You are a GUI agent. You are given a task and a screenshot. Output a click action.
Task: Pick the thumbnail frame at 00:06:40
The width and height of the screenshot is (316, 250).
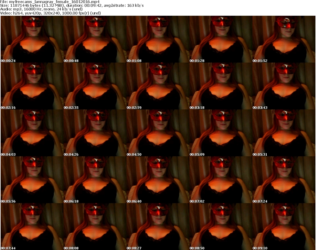click(x=158, y=180)
